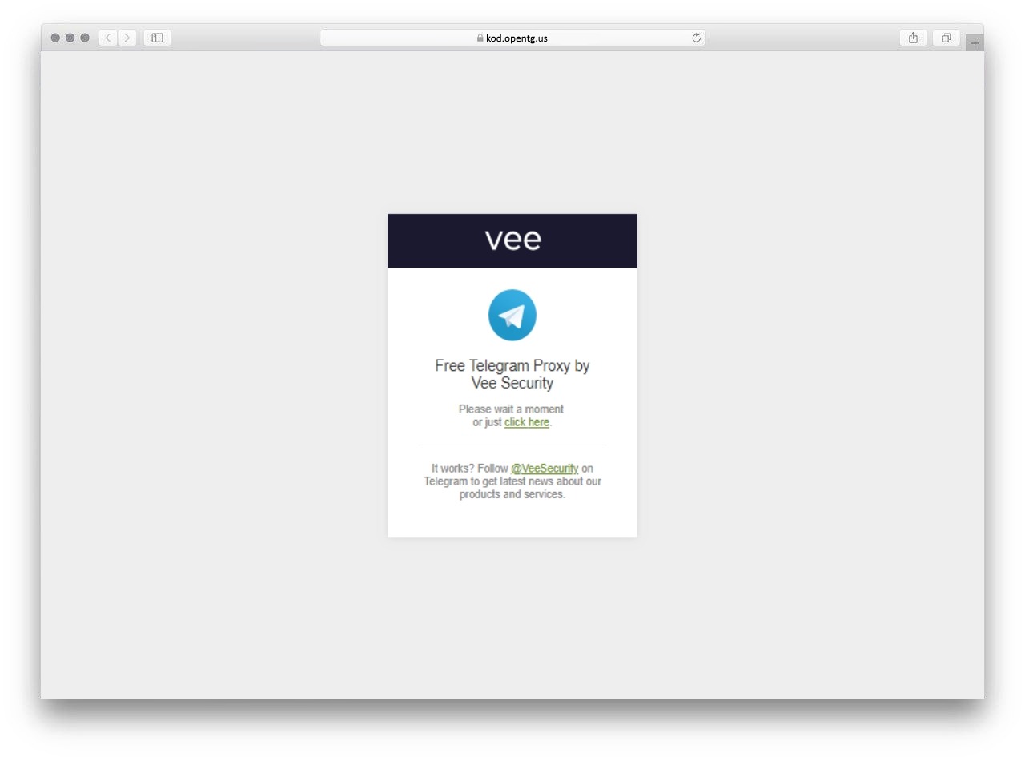Click the Telegram paper plane logo
This screenshot has width=1025, height=757.
coord(512,316)
